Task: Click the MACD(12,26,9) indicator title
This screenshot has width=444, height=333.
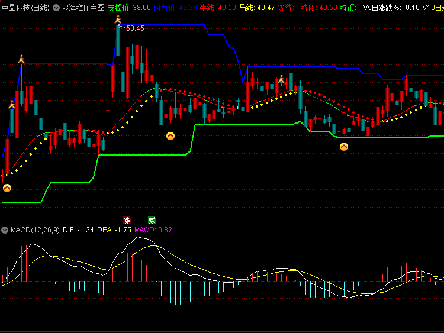Action: coord(35,230)
